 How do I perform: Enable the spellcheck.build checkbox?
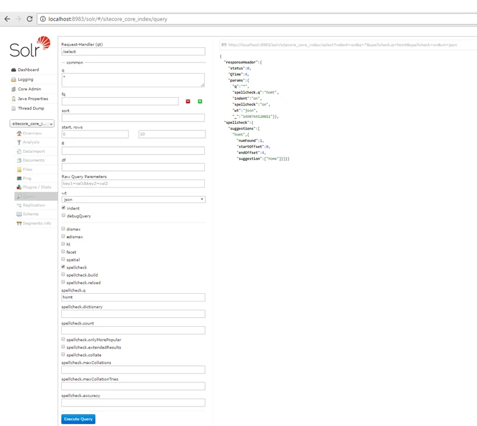click(63, 274)
